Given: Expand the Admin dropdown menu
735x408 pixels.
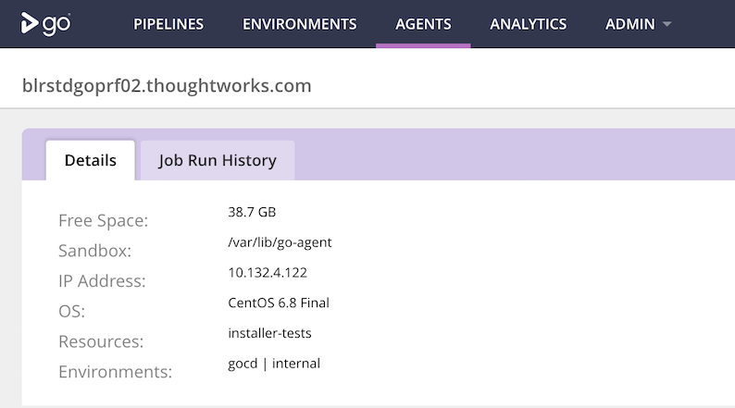Looking at the screenshot, I should pos(639,24).
